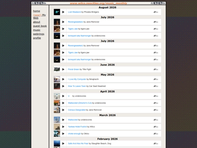Screen dimensions: 197x148
Task: Open the about page
Action: pos(36,22)
